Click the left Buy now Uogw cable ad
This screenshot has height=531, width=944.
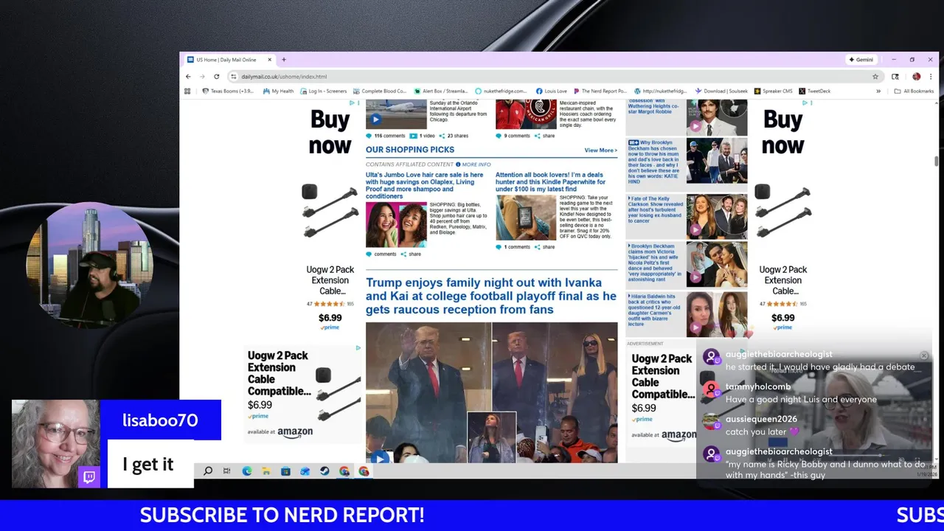tap(330, 215)
